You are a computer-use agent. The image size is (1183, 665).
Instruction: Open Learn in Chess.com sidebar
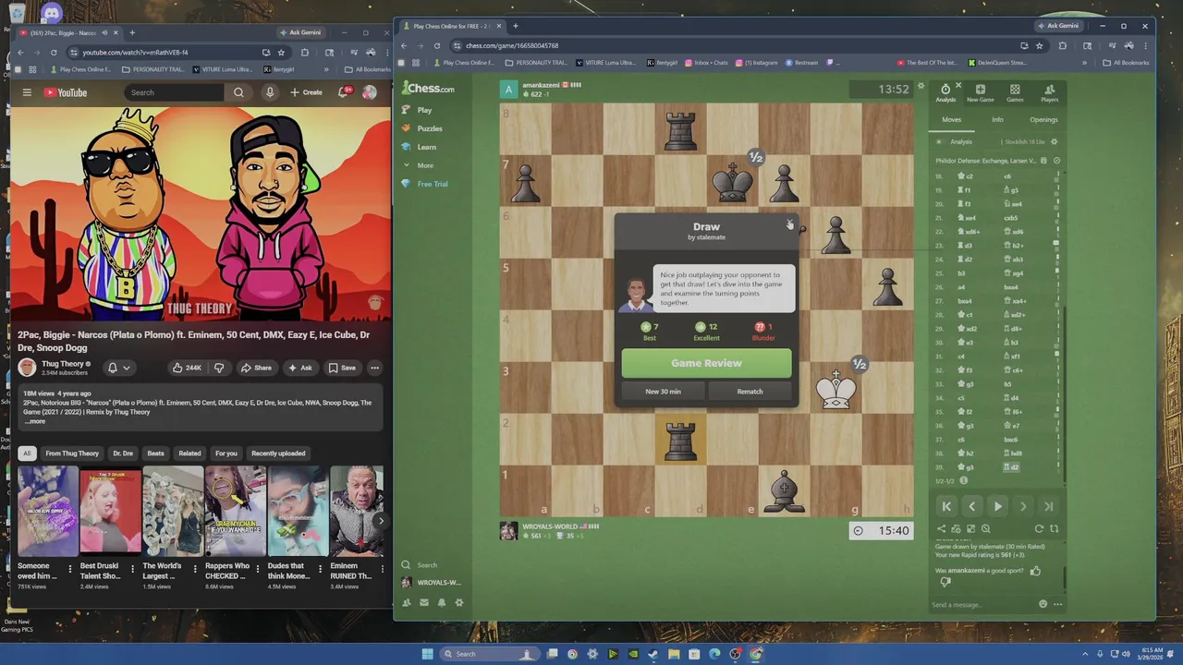[426, 147]
